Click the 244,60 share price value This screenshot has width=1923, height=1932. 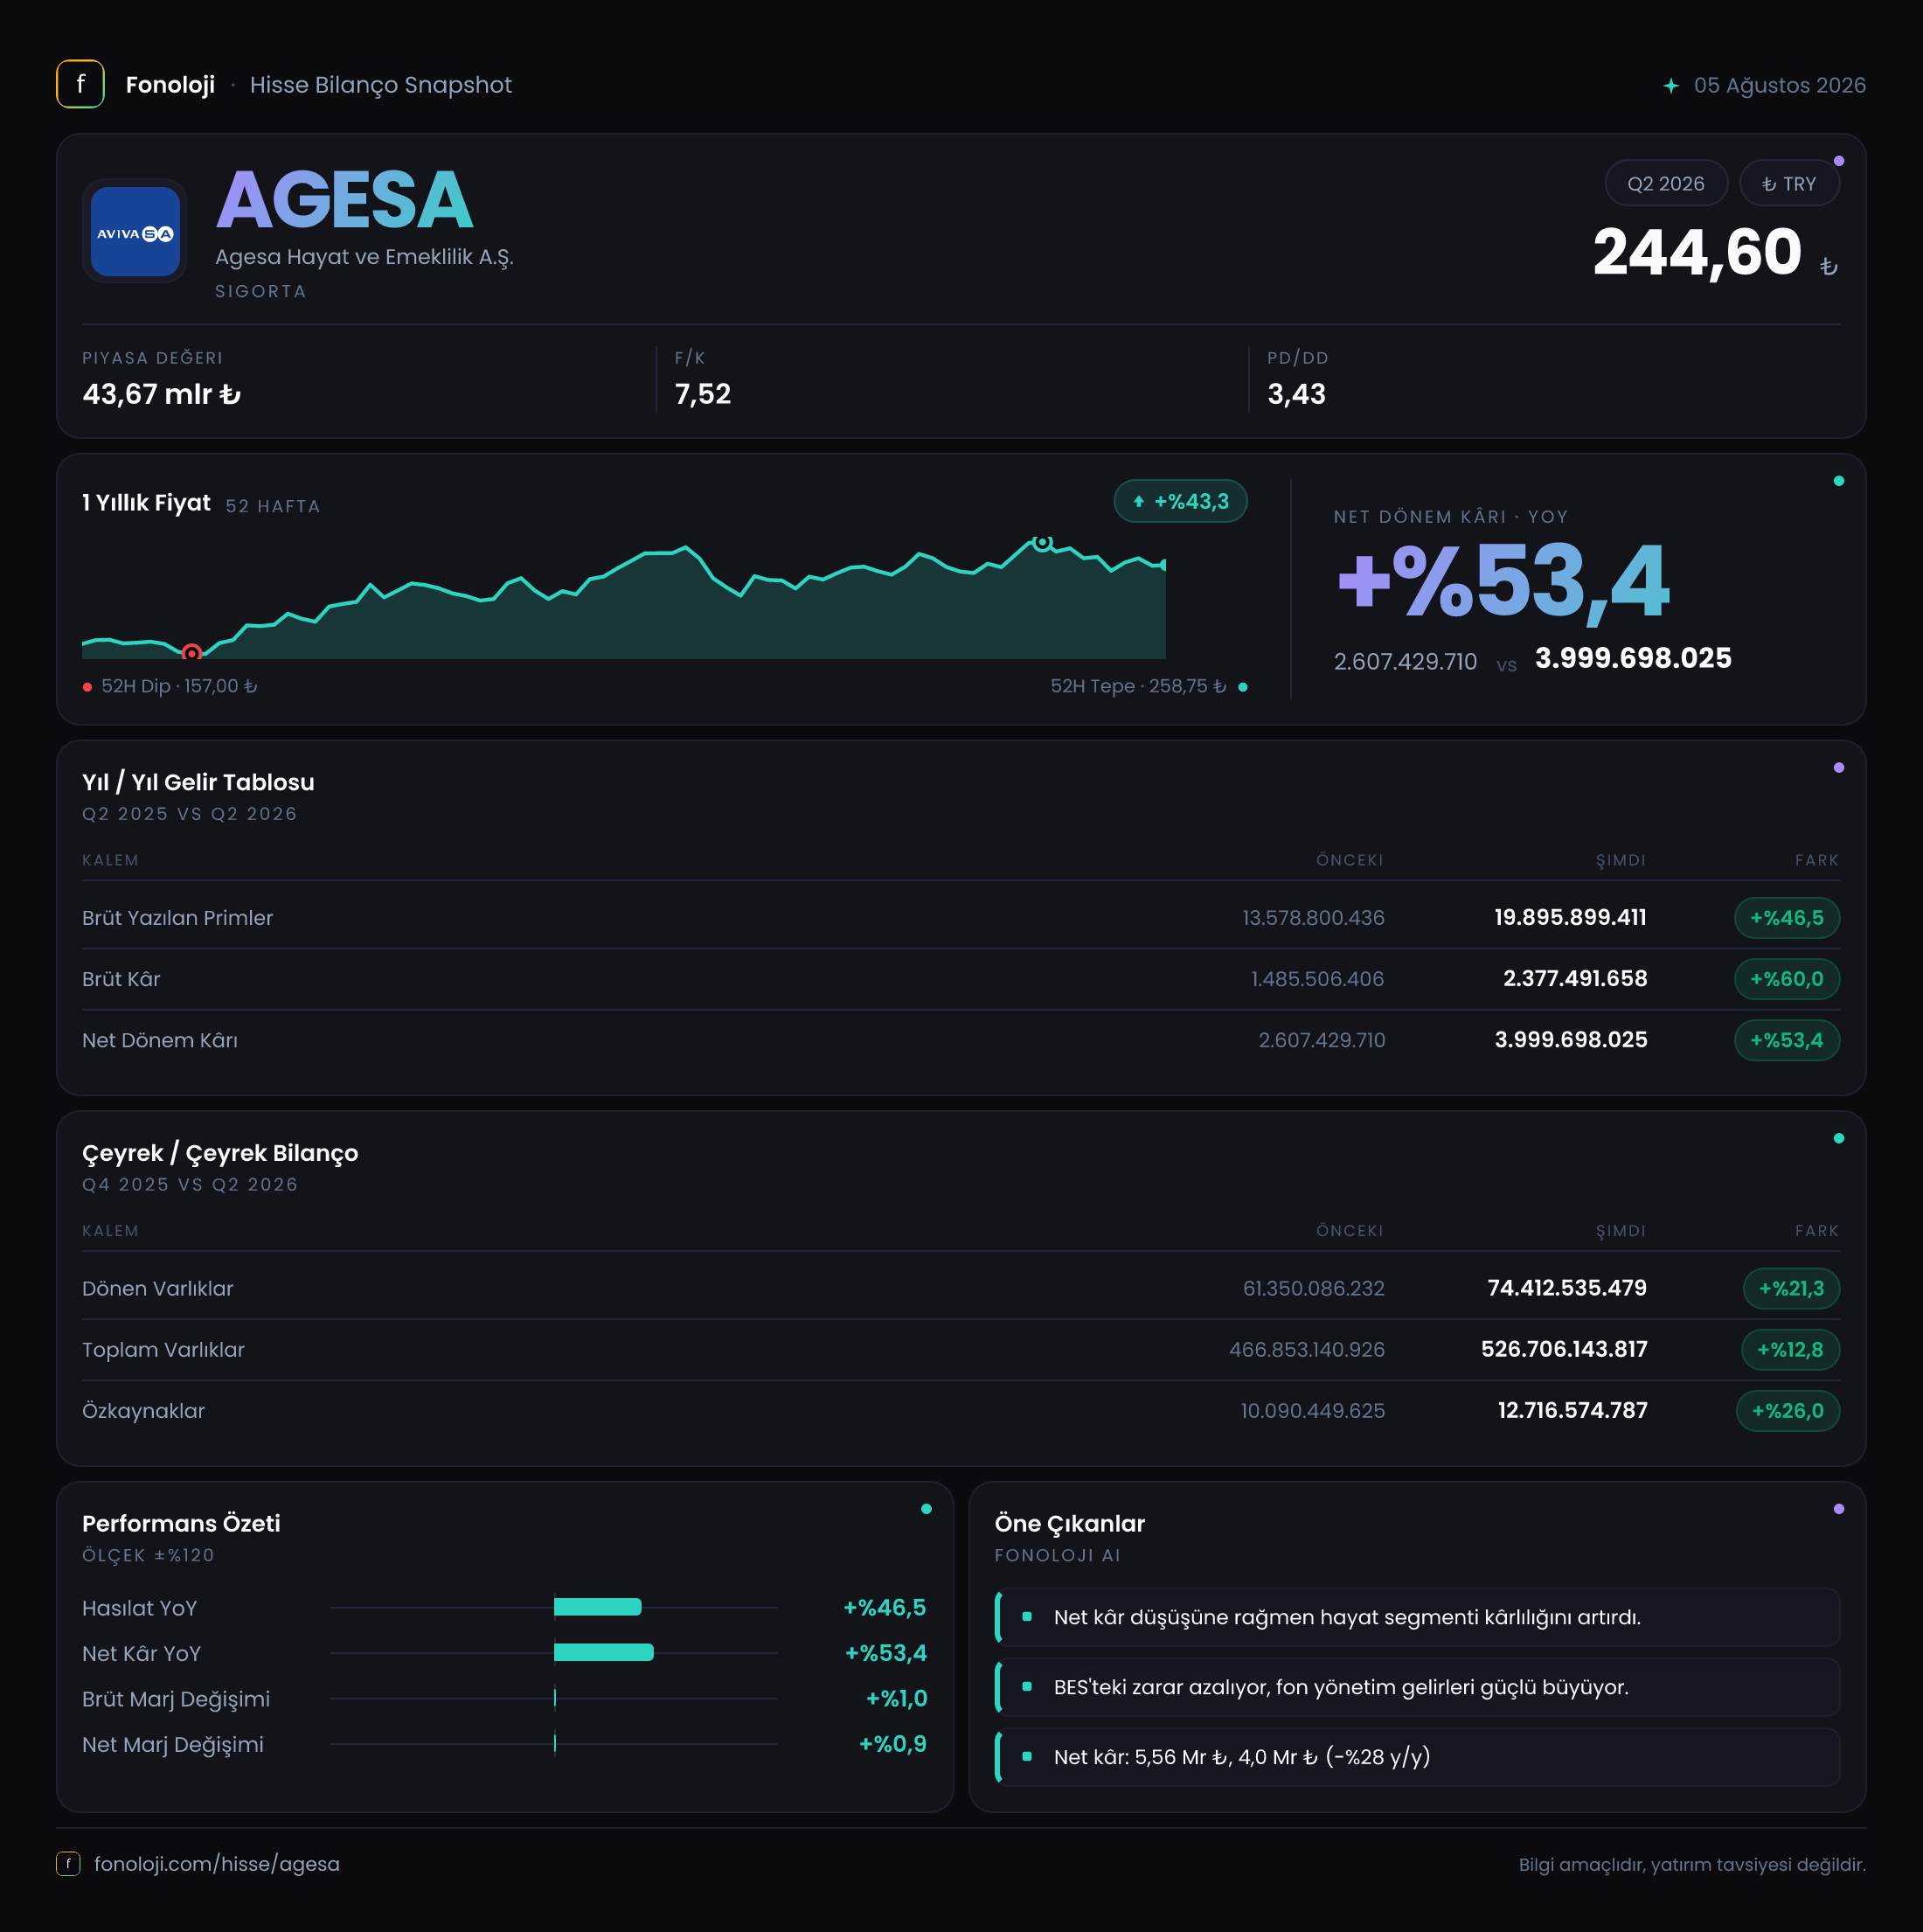coord(1697,252)
